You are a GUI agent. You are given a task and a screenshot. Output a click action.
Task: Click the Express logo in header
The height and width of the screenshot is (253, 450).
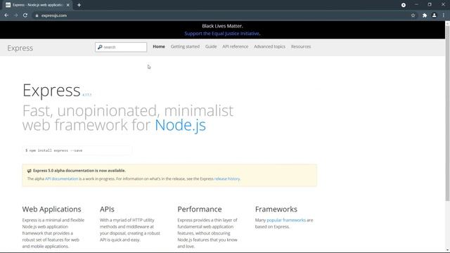(20, 48)
